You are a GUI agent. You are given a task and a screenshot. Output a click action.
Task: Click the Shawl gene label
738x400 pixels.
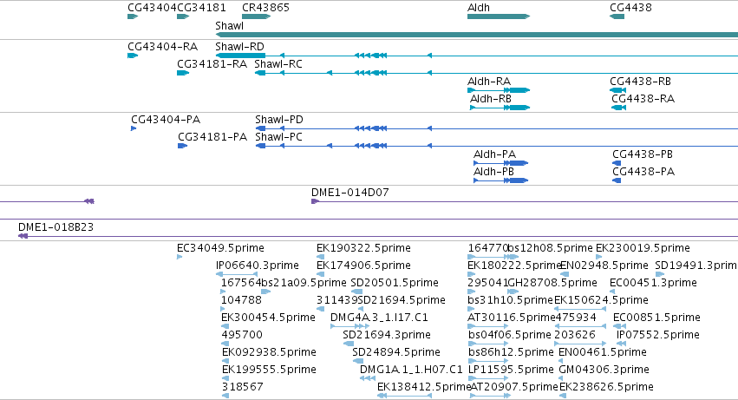point(229,26)
